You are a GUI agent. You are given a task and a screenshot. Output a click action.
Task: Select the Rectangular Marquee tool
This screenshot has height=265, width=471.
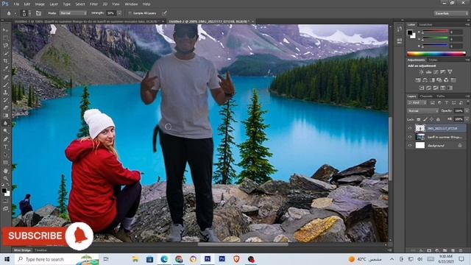tap(5, 38)
